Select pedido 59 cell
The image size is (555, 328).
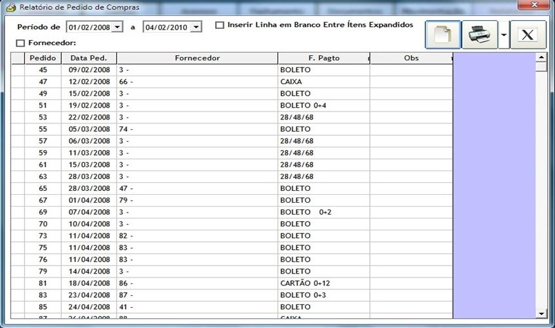43,153
